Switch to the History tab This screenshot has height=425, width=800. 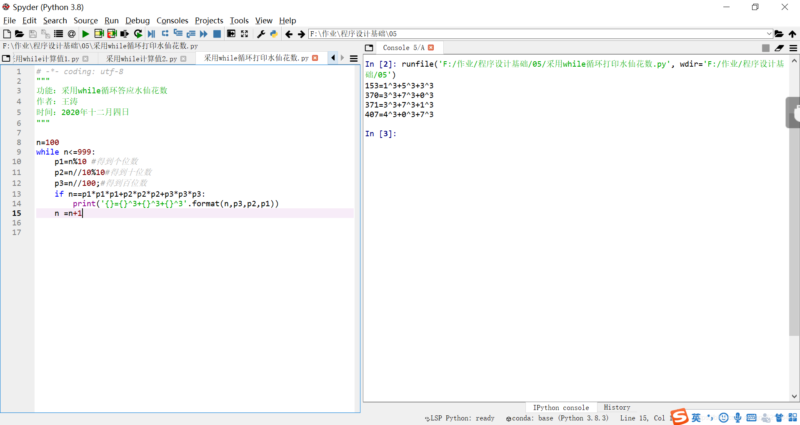[617, 407]
